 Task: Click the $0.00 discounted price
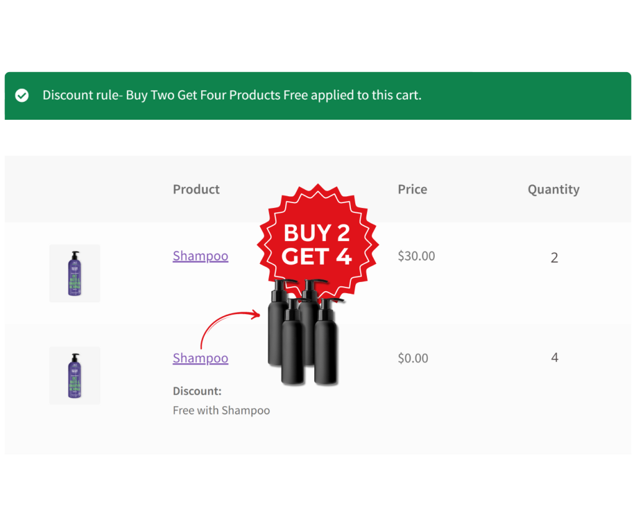[x=412, y=358]
